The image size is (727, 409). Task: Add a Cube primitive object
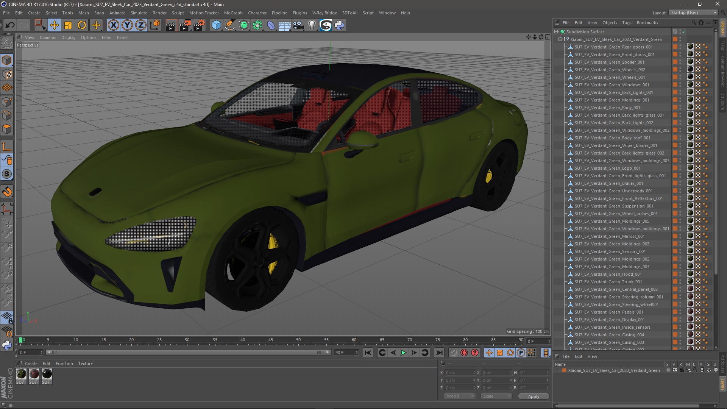click(x=216, y=25)
